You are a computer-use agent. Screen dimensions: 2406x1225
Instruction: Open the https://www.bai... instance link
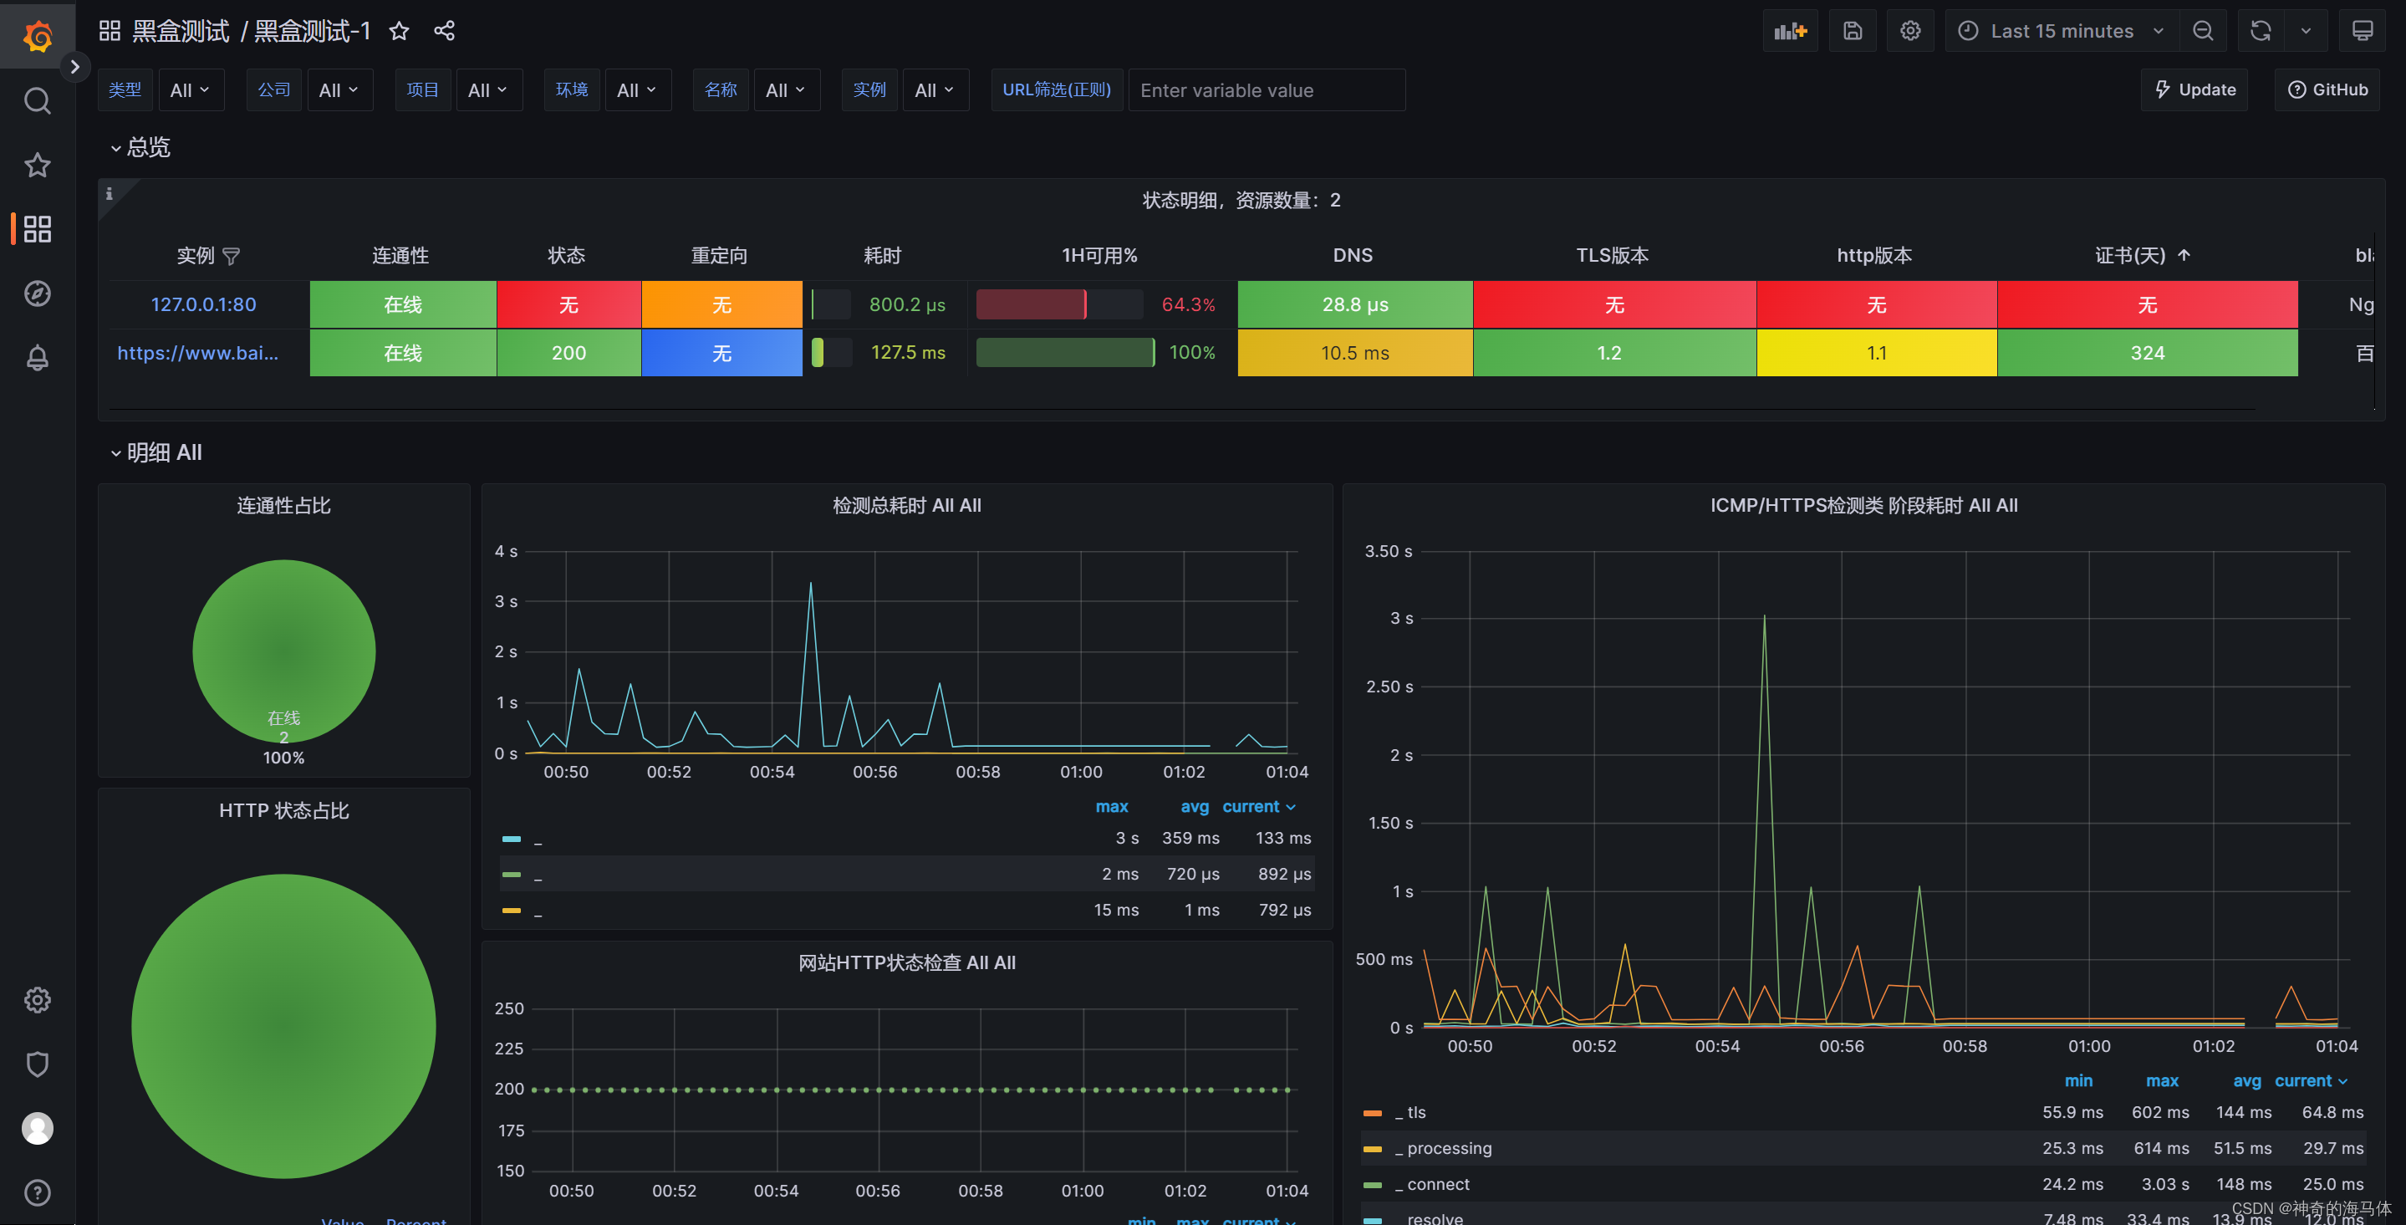tap(198, 353)
